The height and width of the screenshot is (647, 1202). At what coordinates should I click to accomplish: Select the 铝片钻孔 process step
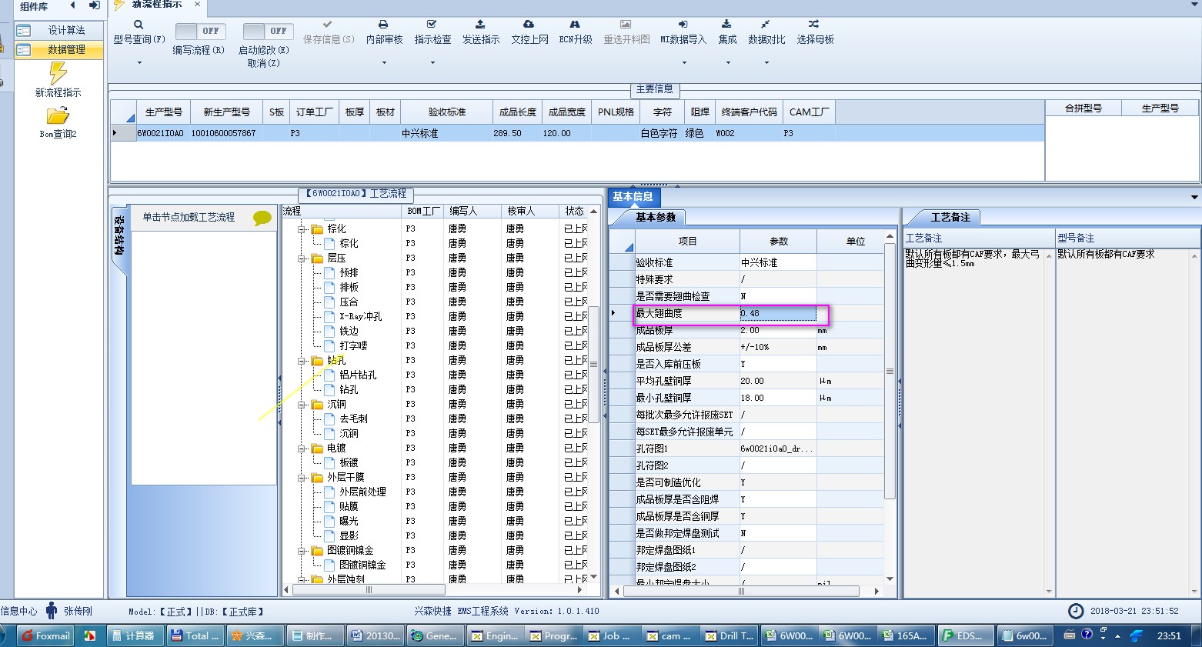(x=358, y=375)
